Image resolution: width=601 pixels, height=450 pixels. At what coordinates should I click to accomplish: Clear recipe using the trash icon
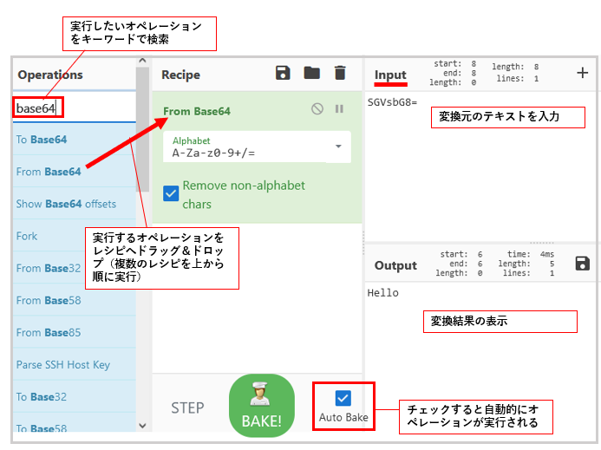click(340, 73)
